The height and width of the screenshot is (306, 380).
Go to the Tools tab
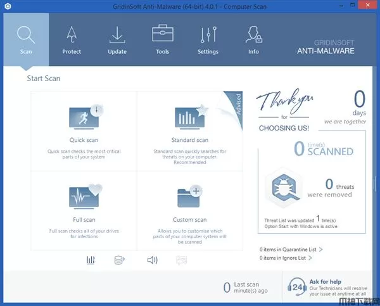[163, 39]
